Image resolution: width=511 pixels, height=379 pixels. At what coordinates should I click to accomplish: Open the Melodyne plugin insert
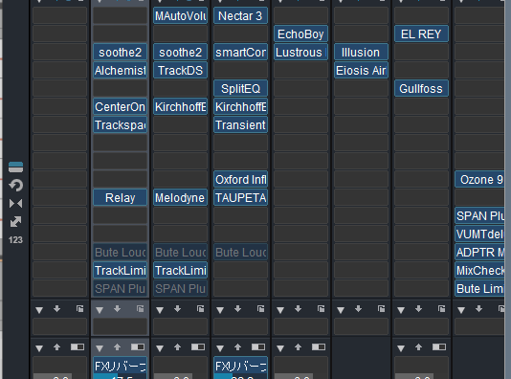pyautogui.click(x=180, y=198)
